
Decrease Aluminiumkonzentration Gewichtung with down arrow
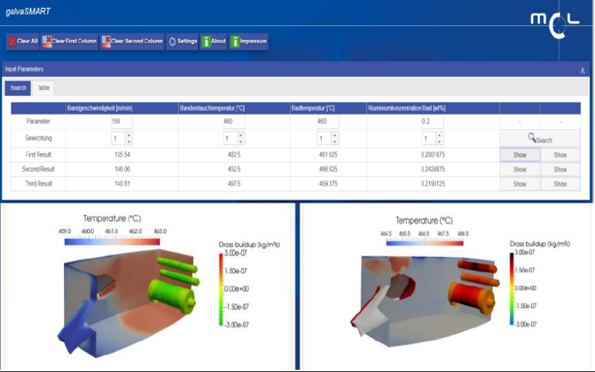(x=441, y=141)
